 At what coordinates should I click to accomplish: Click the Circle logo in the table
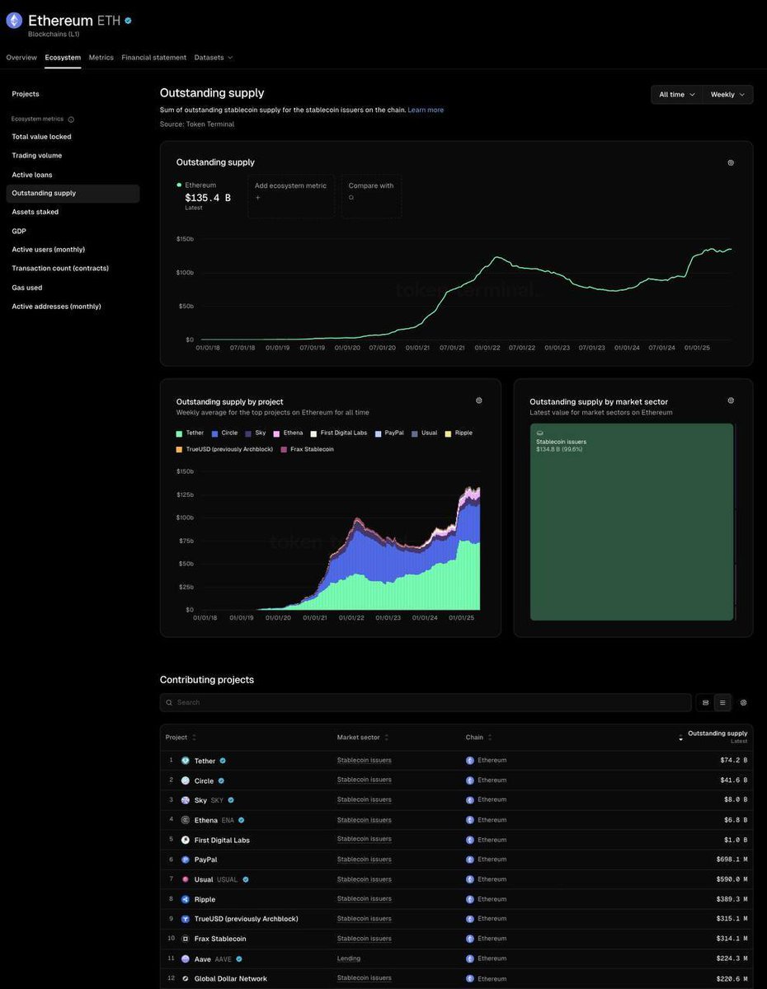[186, 780]
